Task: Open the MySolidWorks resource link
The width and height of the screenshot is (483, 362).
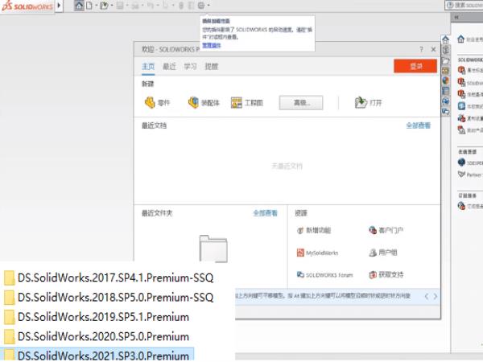Action: [x=317, y=253]
